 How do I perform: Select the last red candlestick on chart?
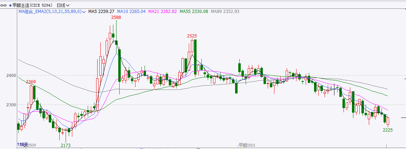click(x=388, y=121)
